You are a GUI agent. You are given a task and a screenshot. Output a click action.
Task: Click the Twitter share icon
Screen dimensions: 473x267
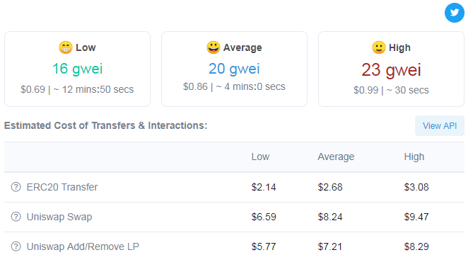455,13
